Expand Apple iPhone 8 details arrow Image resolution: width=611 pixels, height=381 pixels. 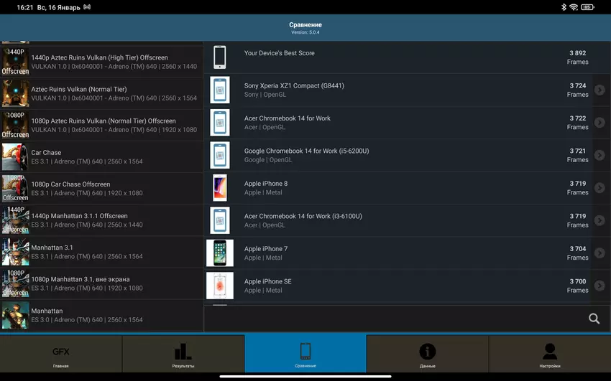point(599,188)
